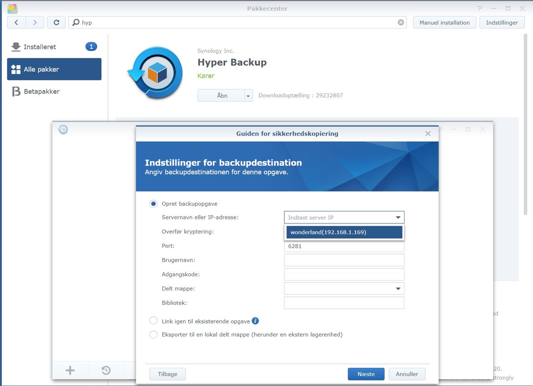Open restore via the clock history icon
533x386 pixels.
pyautogui.click(x=106, y=370)
